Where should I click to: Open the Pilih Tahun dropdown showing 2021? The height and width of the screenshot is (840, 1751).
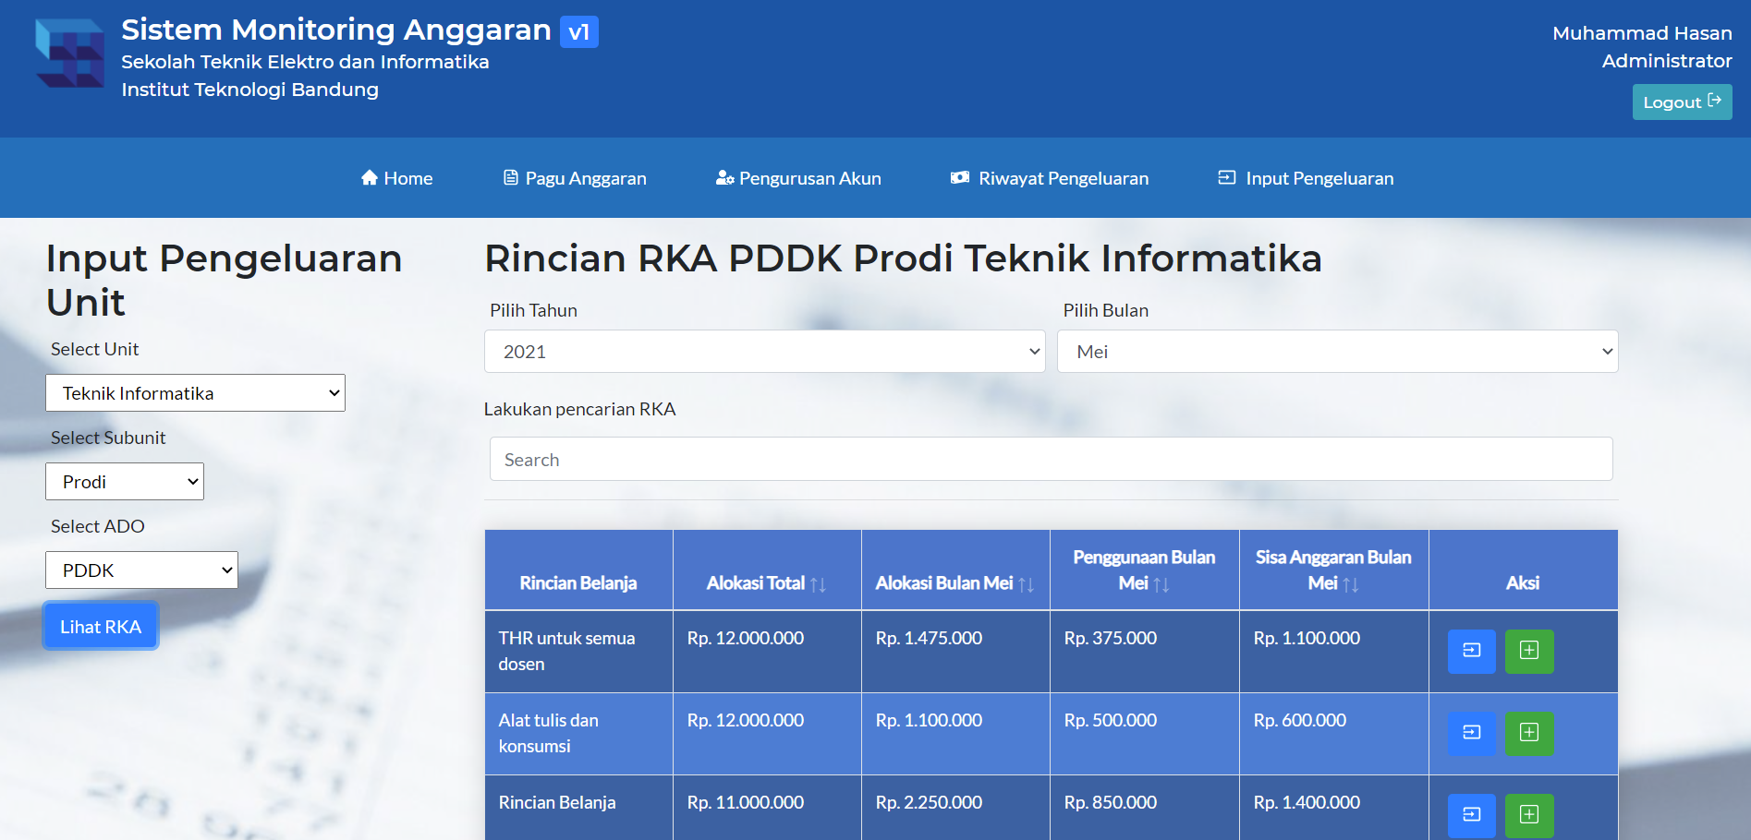click(764, 352)
